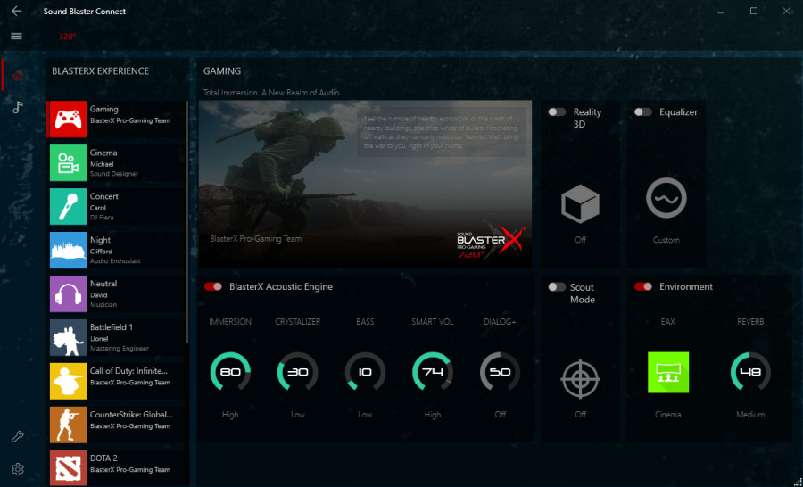Select the Concert profile by Carol

(116, 207)
